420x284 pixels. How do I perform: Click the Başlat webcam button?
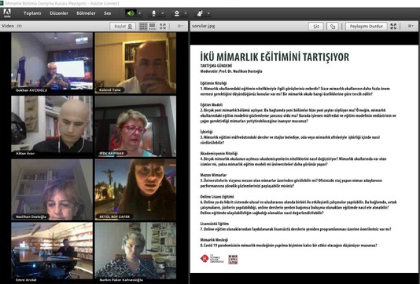[x=123, y=26]
